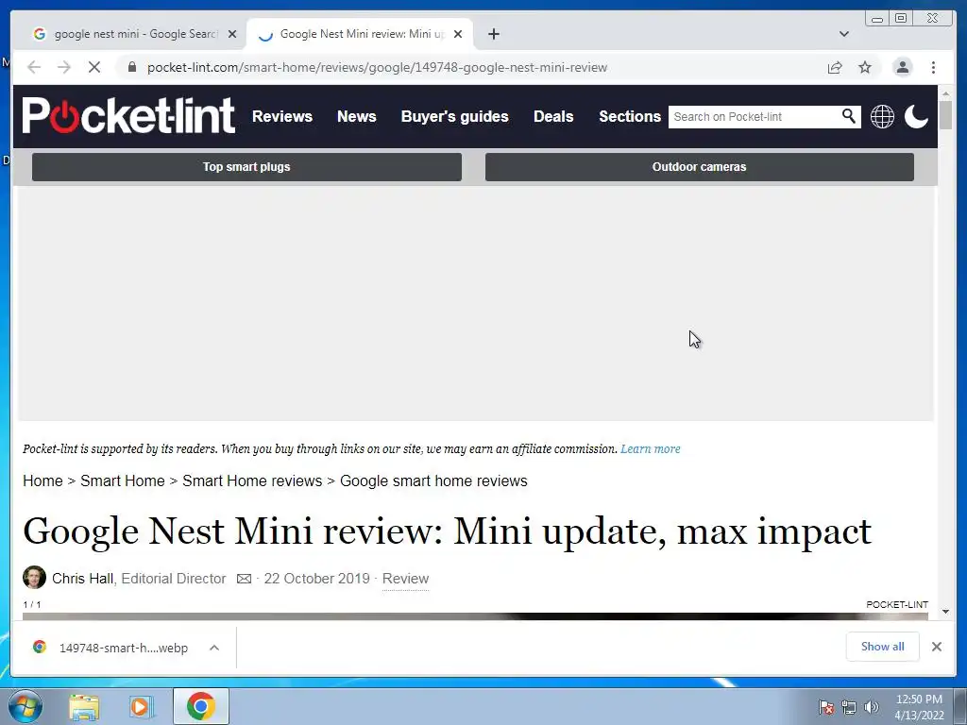The image size is (967, 725).
Task: Click scrollbar up arrow
Action: point(945,92)
